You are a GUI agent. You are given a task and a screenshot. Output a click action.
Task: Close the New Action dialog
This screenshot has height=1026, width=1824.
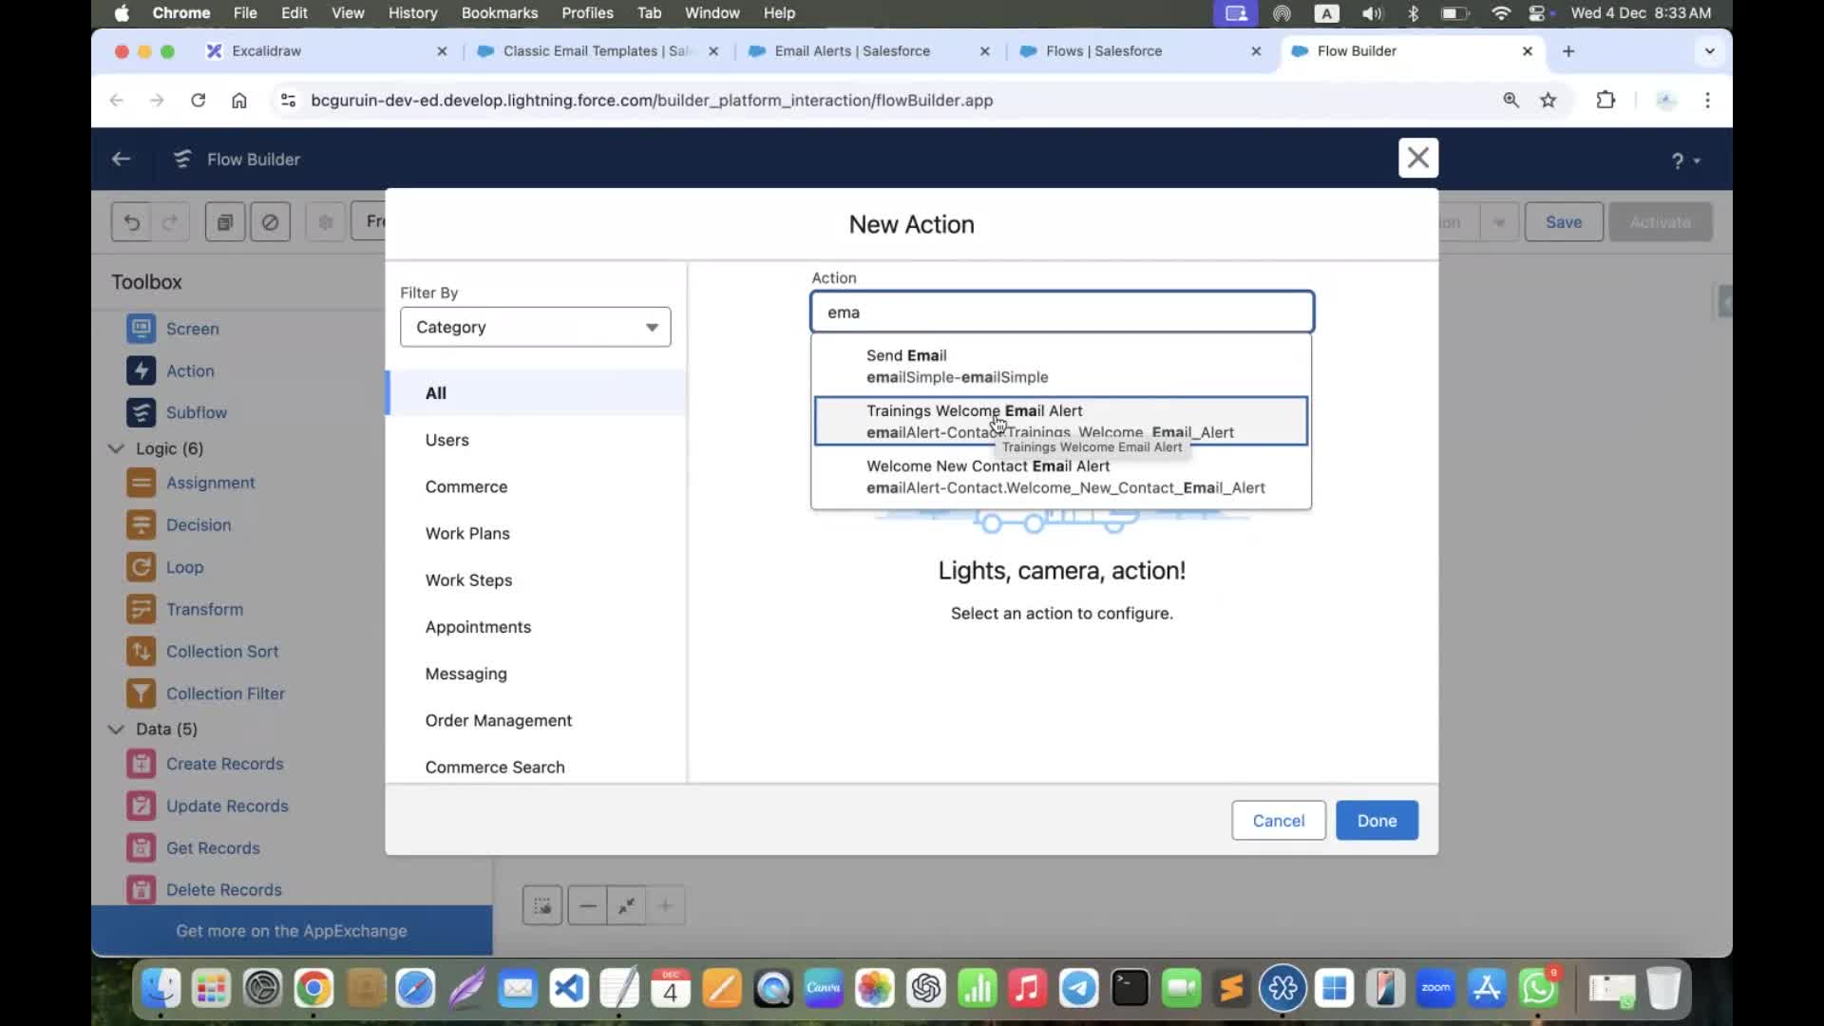click(1418, 158)
